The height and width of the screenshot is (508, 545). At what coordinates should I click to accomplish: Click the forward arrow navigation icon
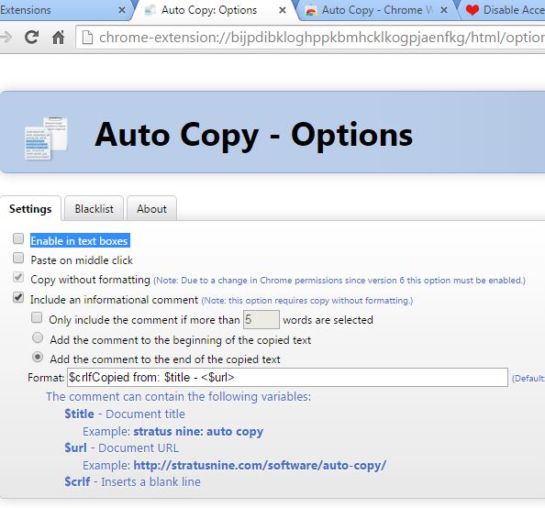pyautogui.click(x=6, y=37)
